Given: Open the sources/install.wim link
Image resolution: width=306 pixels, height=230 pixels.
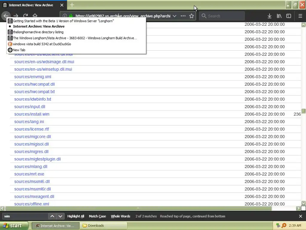Looking at the screenshot, I should coord(32,114).
